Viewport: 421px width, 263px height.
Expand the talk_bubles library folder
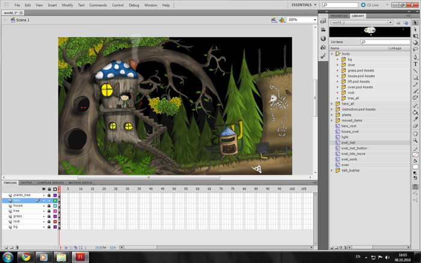pos(332,170)
